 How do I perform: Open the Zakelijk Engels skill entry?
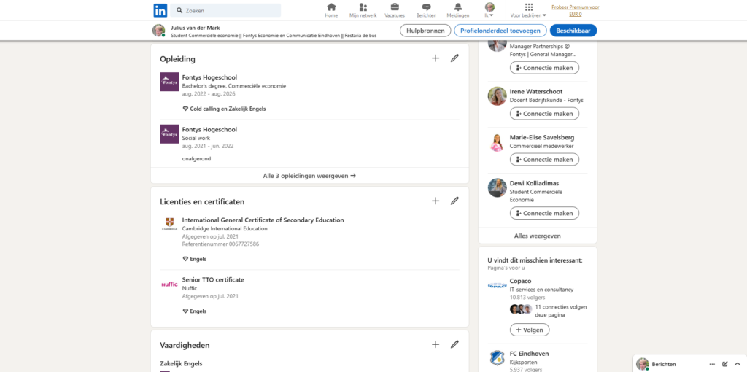[181, 363]
